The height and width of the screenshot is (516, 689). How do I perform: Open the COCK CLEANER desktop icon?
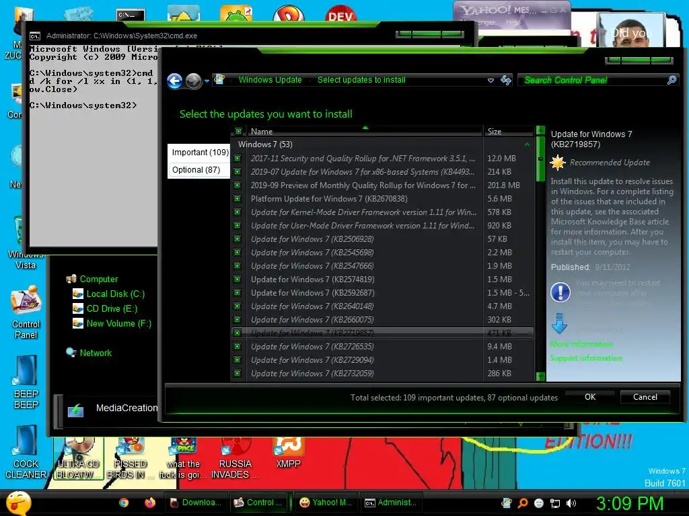26,452
